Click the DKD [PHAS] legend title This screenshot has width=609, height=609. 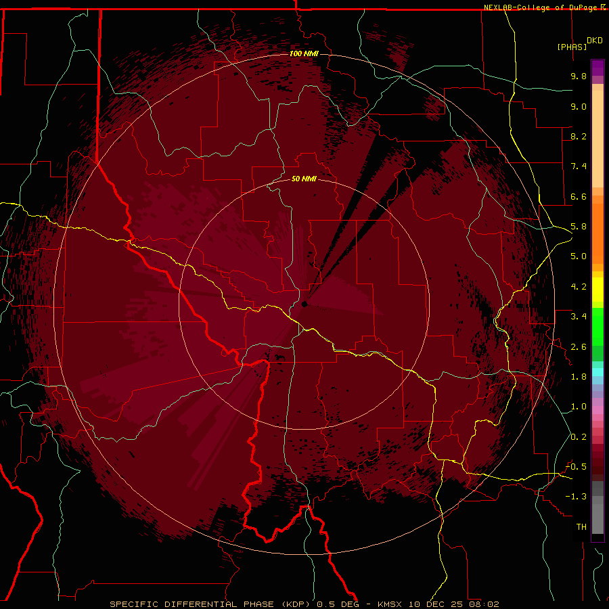580,43
